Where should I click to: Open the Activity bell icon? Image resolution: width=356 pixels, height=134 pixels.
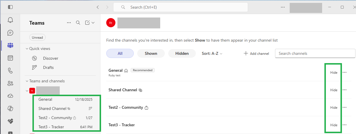pos(10,20)
